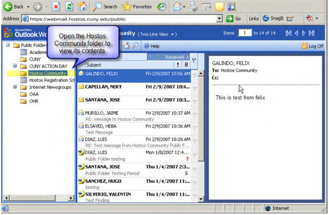Open message from MURILLO, JAIME

tap(134, 115)
